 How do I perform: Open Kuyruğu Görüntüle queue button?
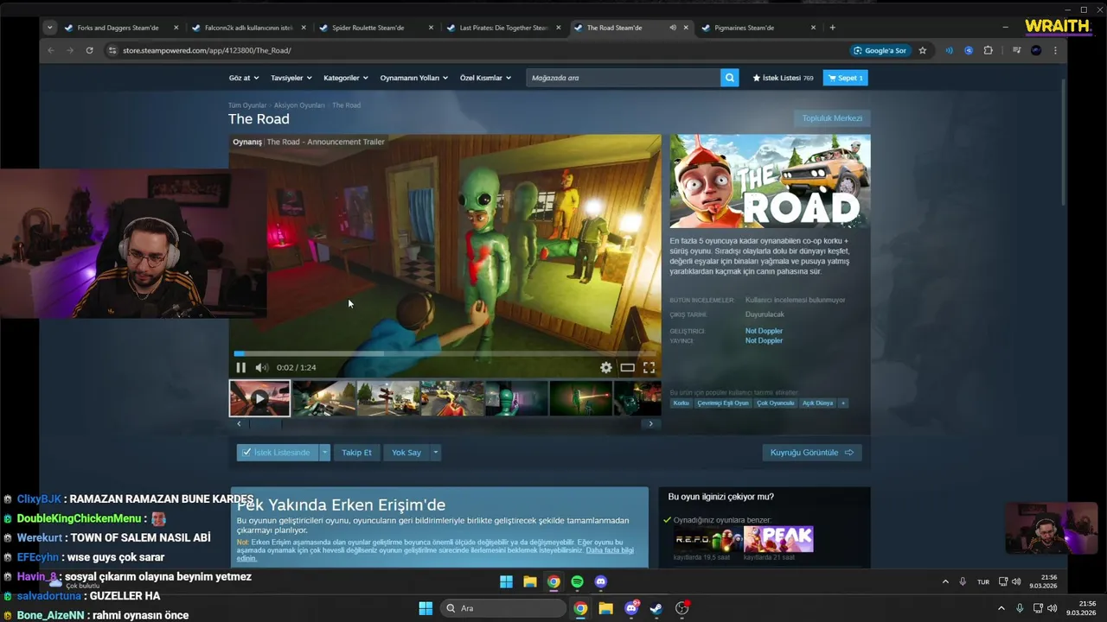812,453
